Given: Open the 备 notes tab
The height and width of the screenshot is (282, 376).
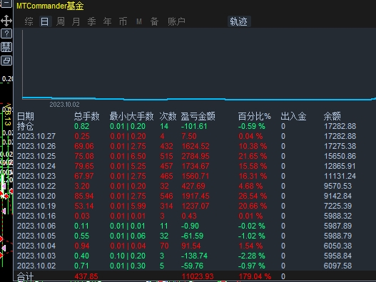Looking at the screenshot, I should (x=154, y=21).
